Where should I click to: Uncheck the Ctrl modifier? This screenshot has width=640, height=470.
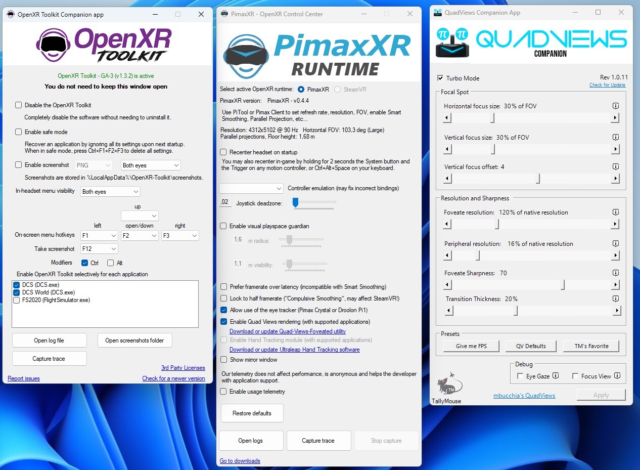pos(84,263)
